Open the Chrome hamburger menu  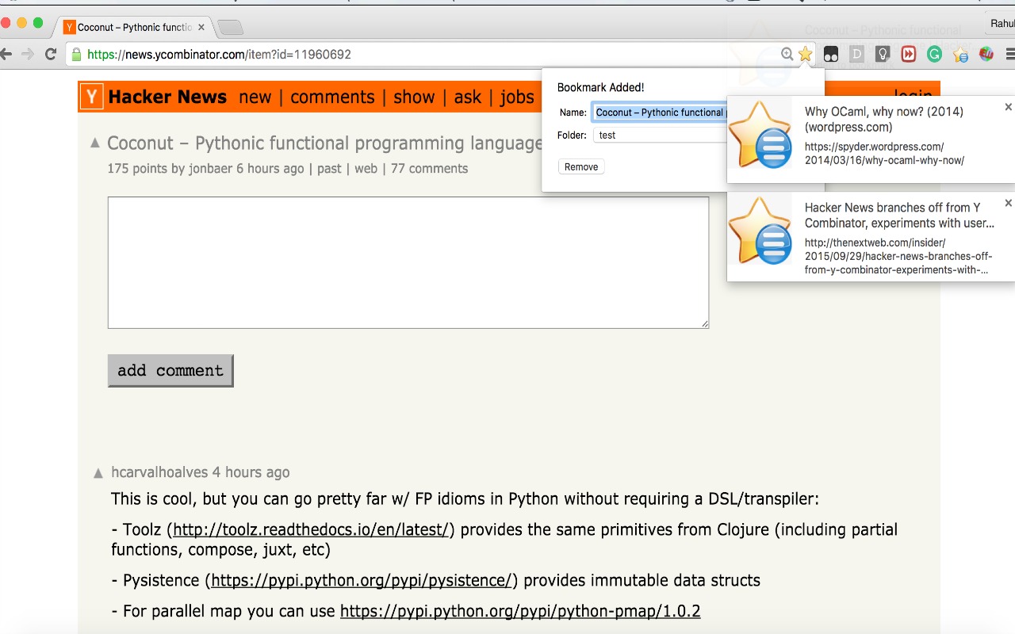[x=1010, y=54]
